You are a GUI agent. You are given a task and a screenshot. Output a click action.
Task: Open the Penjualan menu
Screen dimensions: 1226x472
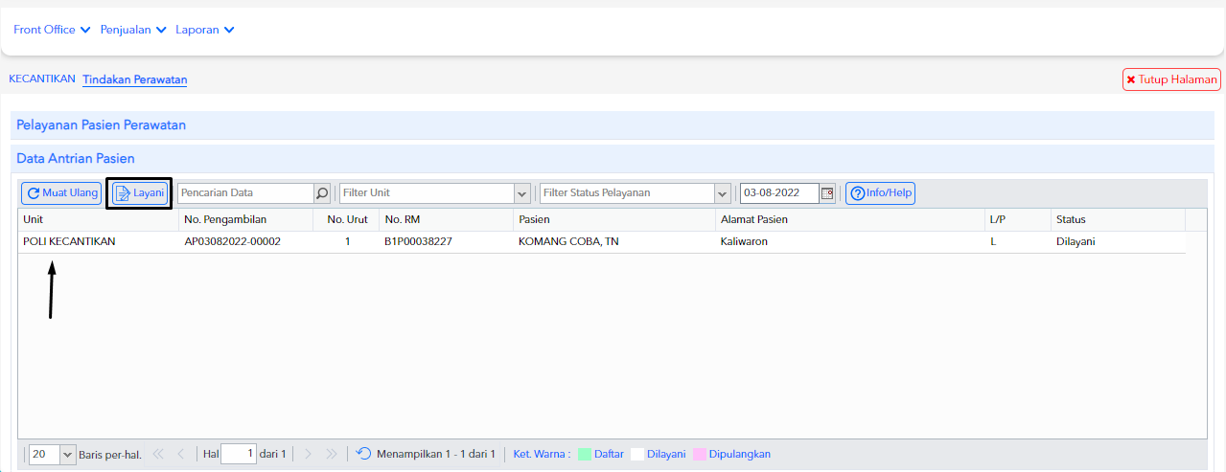point(133,30)
